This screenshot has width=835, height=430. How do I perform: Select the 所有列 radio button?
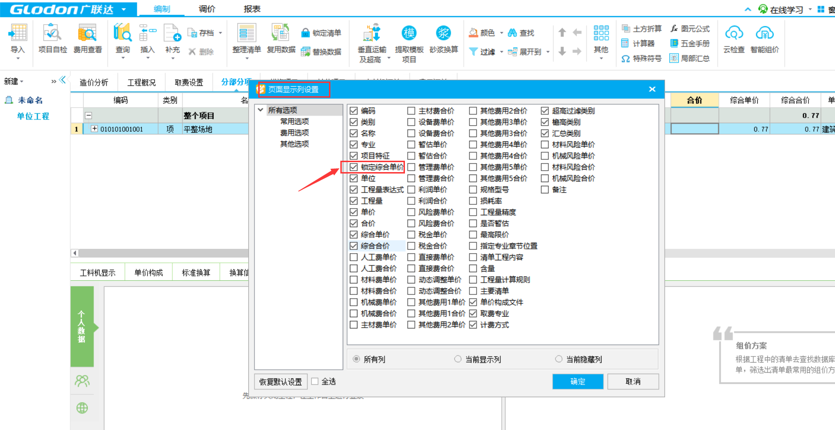357,359
